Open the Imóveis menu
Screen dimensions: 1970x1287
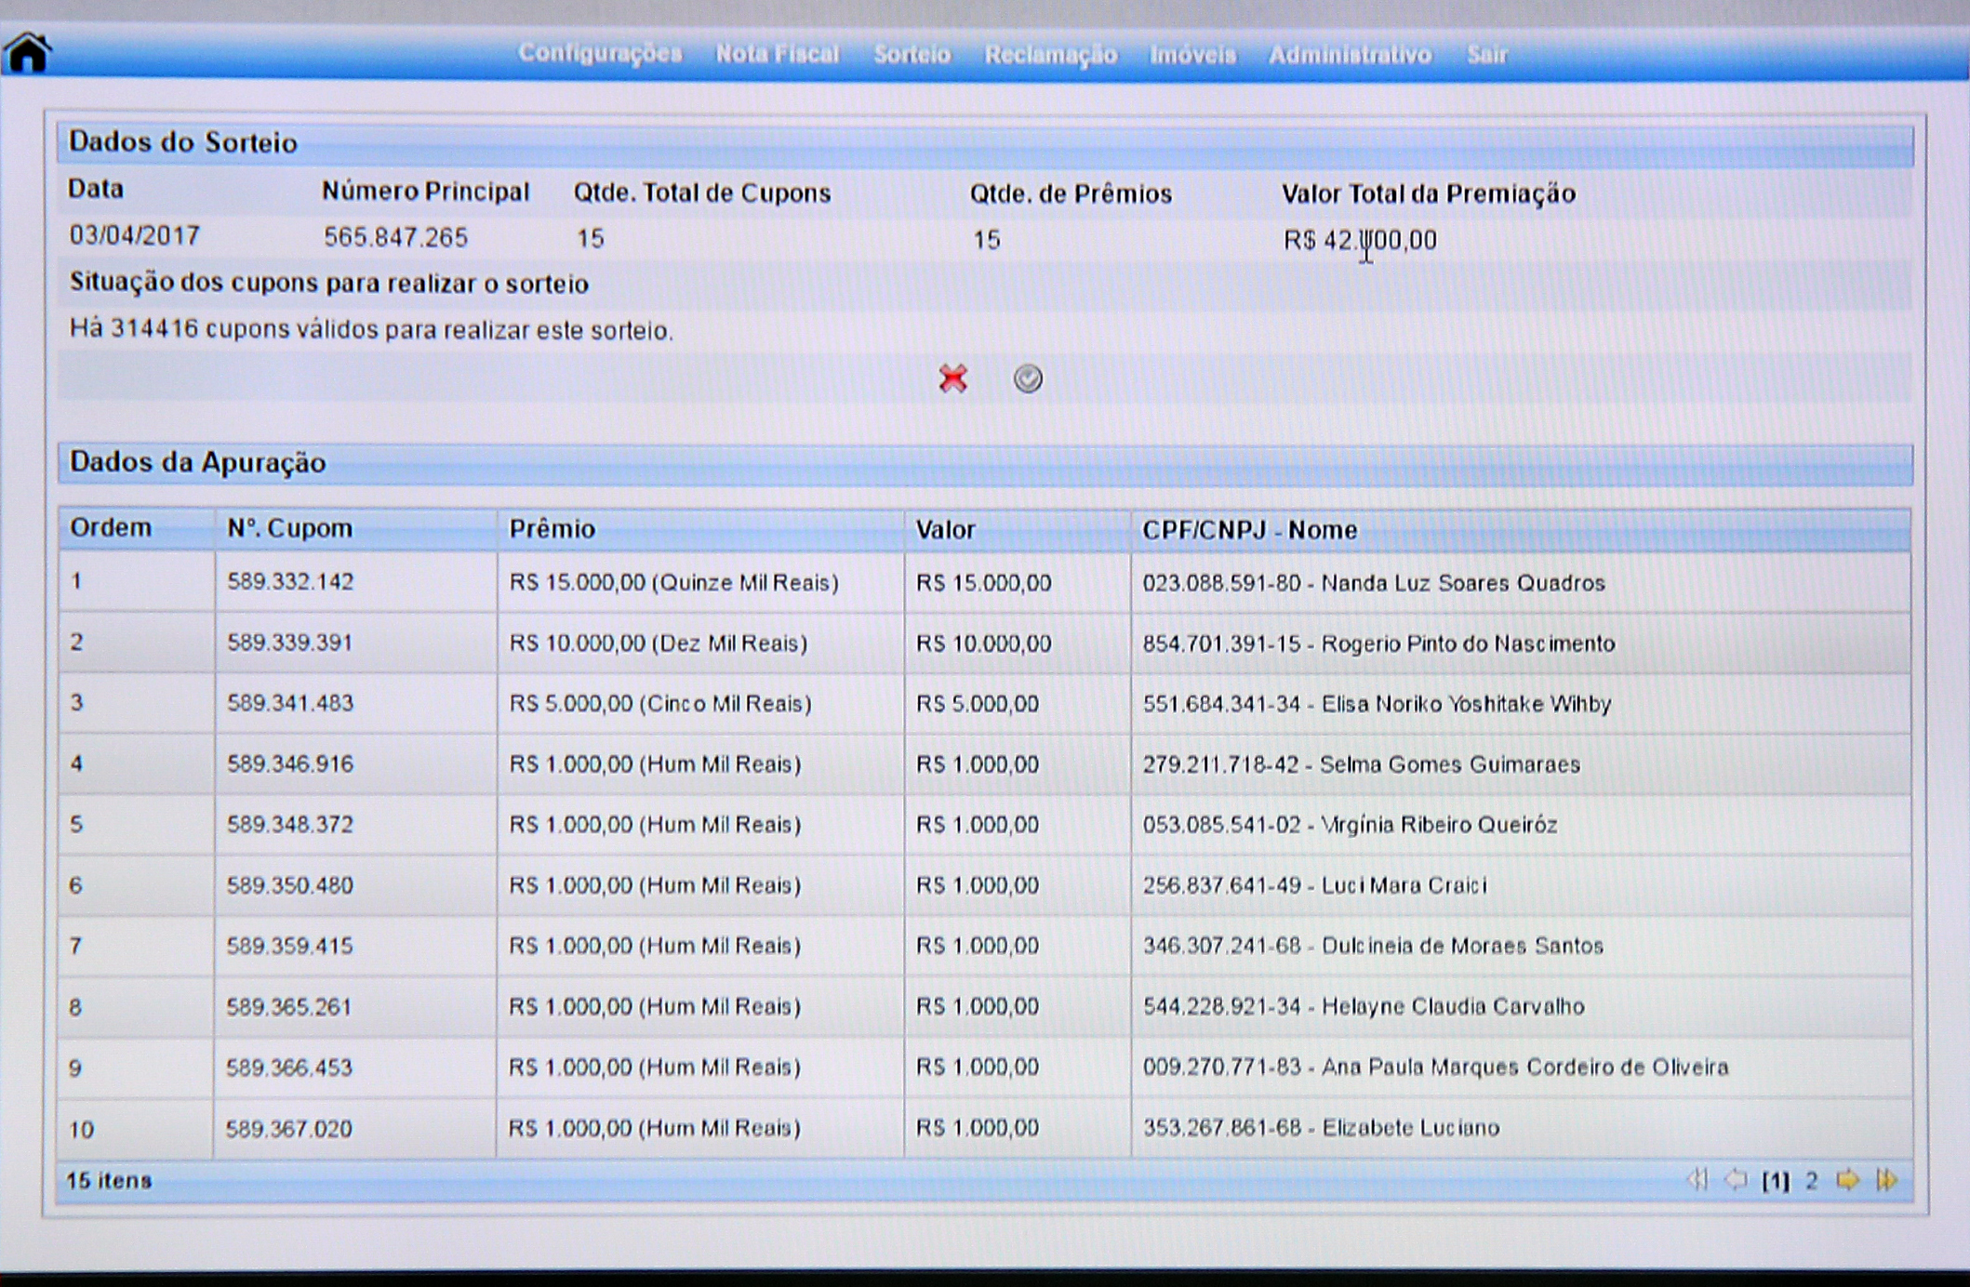[1192, 55]
